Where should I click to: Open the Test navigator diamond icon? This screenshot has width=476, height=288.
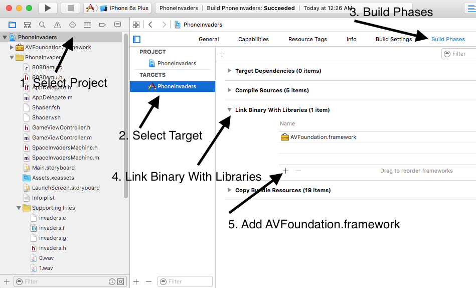(72, 25)
